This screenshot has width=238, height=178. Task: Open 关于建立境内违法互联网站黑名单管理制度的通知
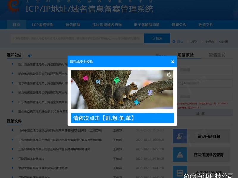60,130
